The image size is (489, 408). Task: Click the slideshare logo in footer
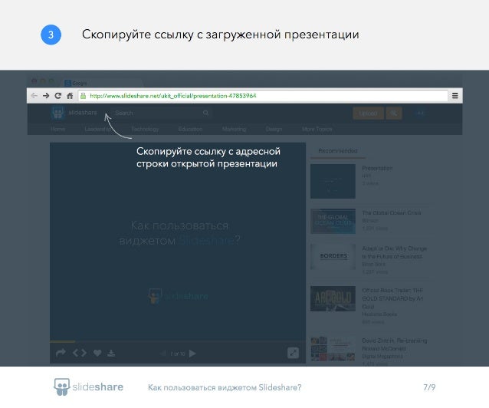[x=89, y=387]
